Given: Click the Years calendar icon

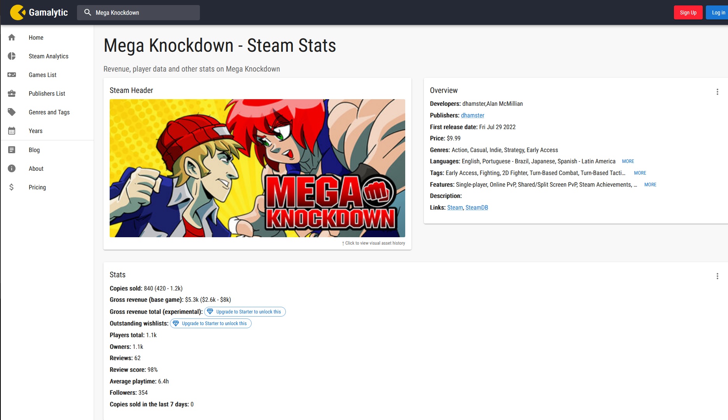Looking at the screenshot, I should [12, 131].
